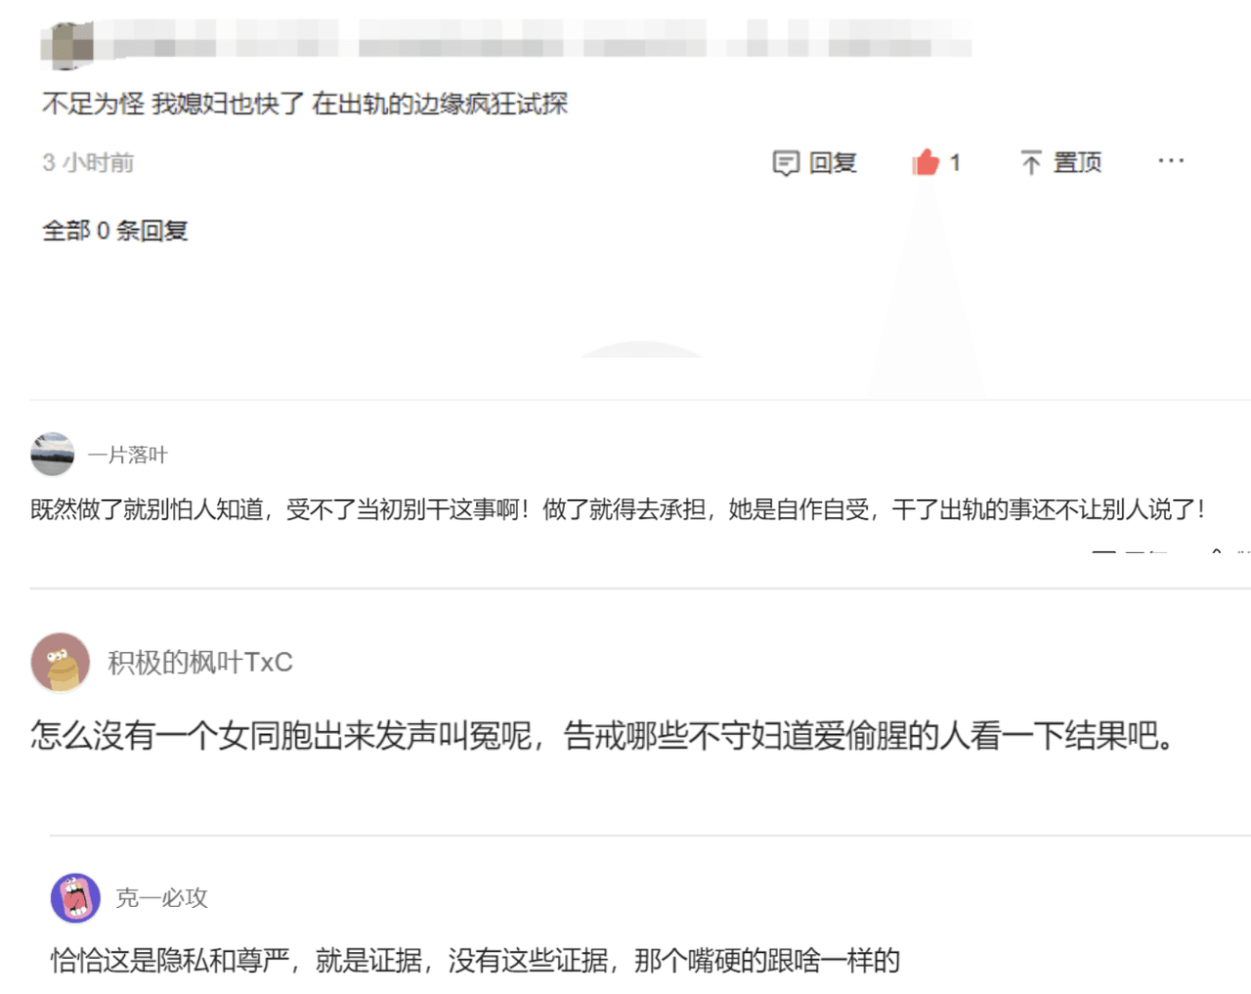This screenshot has height=994, width=1251.
Task: Open the blurred avatar of top commenter
Action: pos(66,46)
